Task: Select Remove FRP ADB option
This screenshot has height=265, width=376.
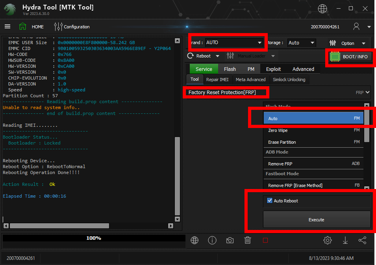Action: [x=313, y=164]
